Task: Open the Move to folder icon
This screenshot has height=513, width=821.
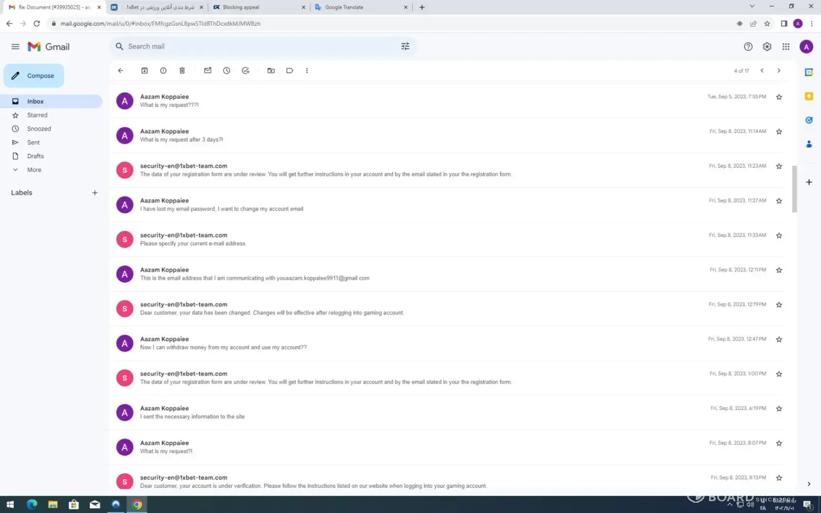Action: pyautogui.click(x=271, y=71)
